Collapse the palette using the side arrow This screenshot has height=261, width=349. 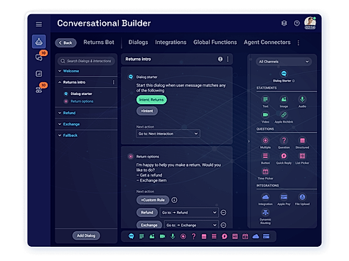click(x=249, y=141)
